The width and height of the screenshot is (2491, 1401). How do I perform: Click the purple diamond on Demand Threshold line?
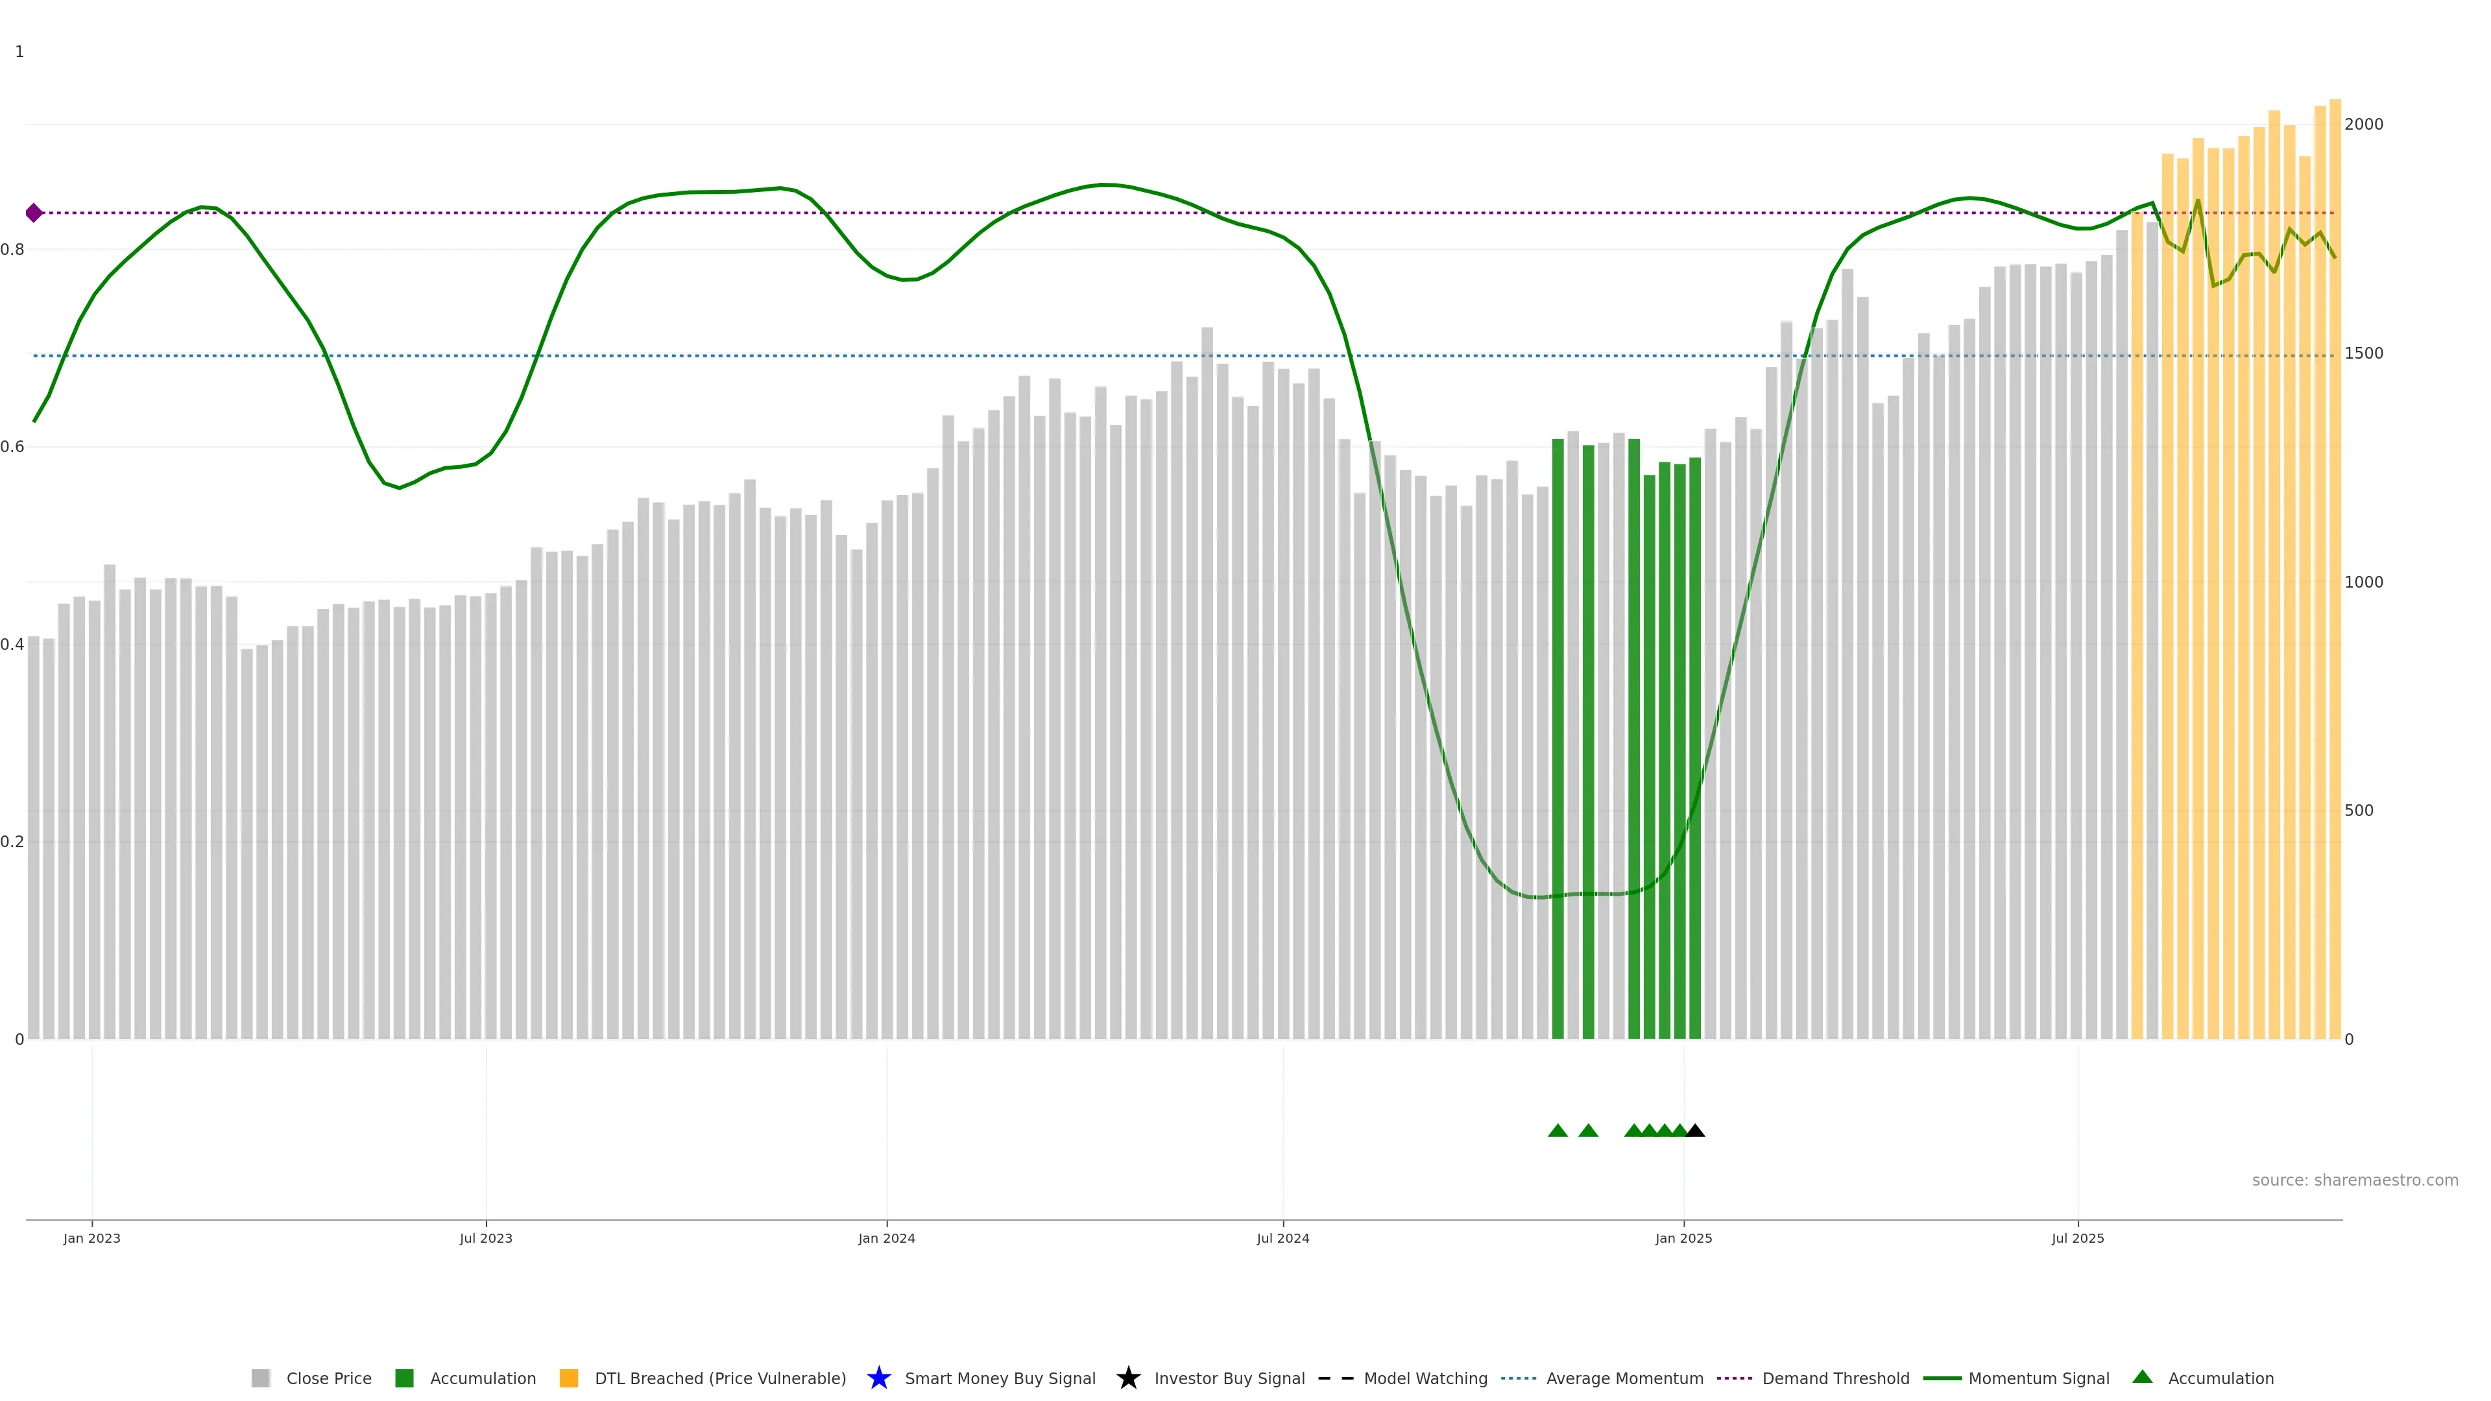[34, 213]
